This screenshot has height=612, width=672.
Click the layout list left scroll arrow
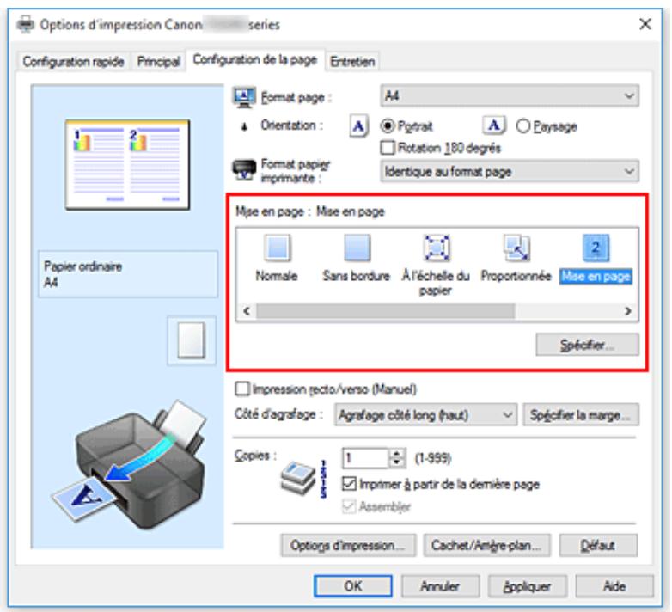(x=247, y=311)
